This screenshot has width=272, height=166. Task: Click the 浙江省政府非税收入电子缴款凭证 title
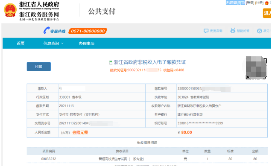[150, 62]
